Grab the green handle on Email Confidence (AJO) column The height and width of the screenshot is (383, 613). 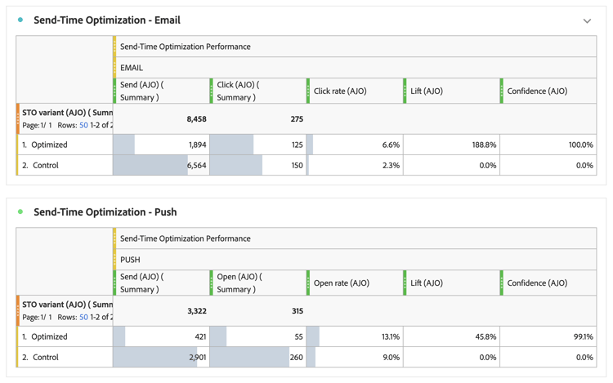coord(501,91)
